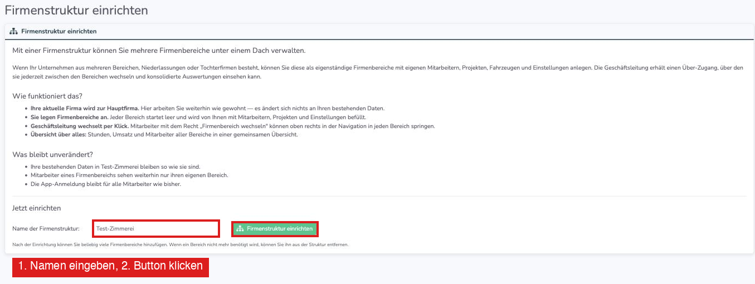
Task: Click the green Firmenstruktur einrichten button
Action: coord(275,229)
